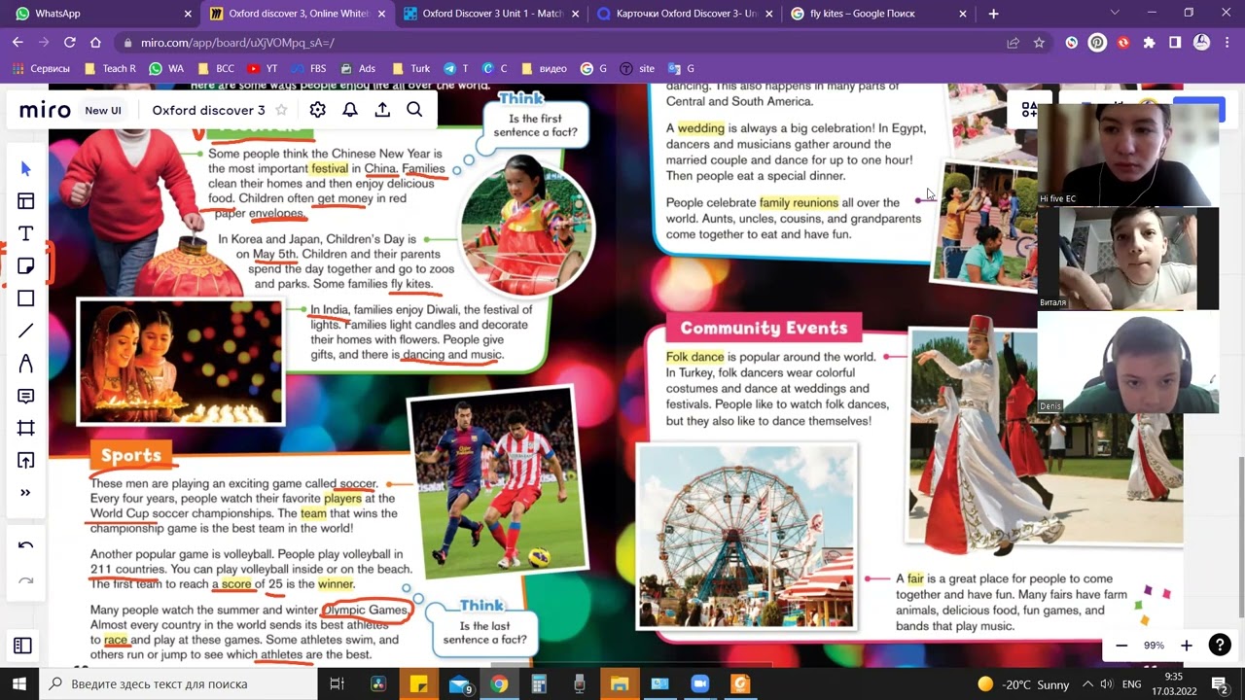The height and width of the screenshot is (700, 1245).
Task: Open the Windows Start menu
Action: point(18,683)
